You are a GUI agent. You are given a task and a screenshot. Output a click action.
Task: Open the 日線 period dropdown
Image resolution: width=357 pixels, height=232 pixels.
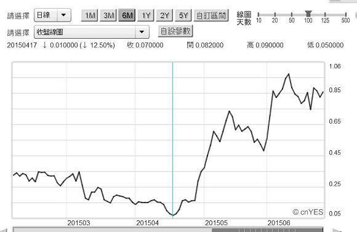pos(52,15)
